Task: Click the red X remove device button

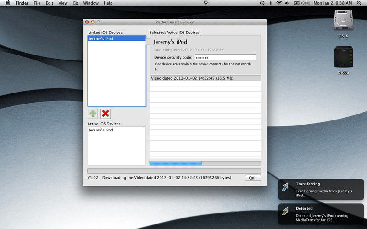Action: (x=106, y=114)
